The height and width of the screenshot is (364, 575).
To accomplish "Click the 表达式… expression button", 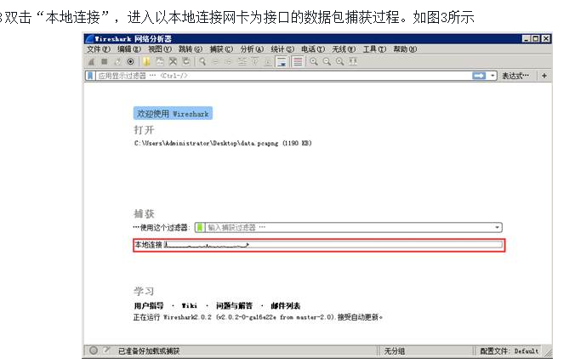I will 515,76.
